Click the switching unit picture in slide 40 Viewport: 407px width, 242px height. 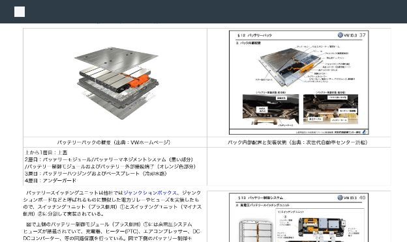point(322,227)
